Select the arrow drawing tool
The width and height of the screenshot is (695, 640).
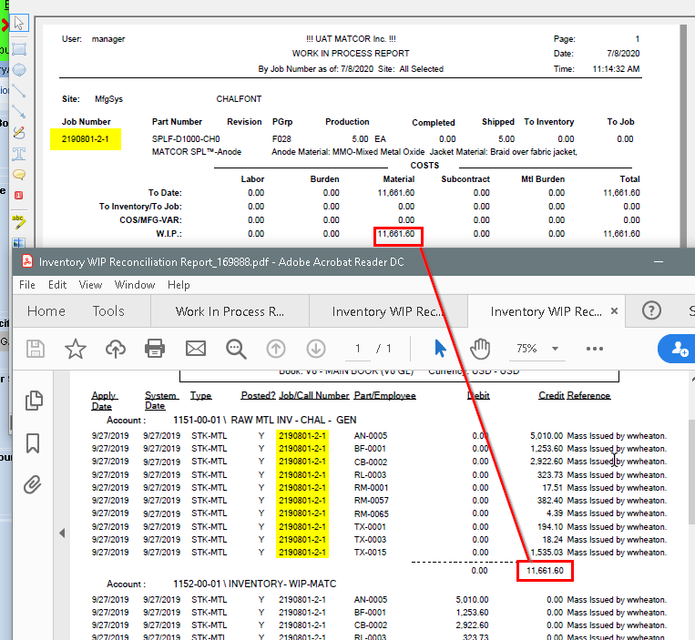click(x=19, y=112)
